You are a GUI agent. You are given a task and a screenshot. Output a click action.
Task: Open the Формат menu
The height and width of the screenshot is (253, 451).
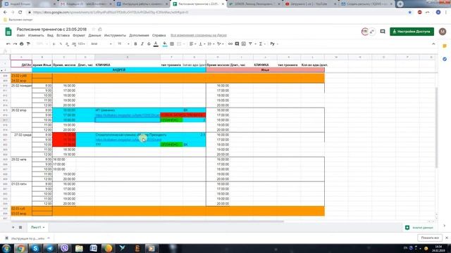point(79,35)
